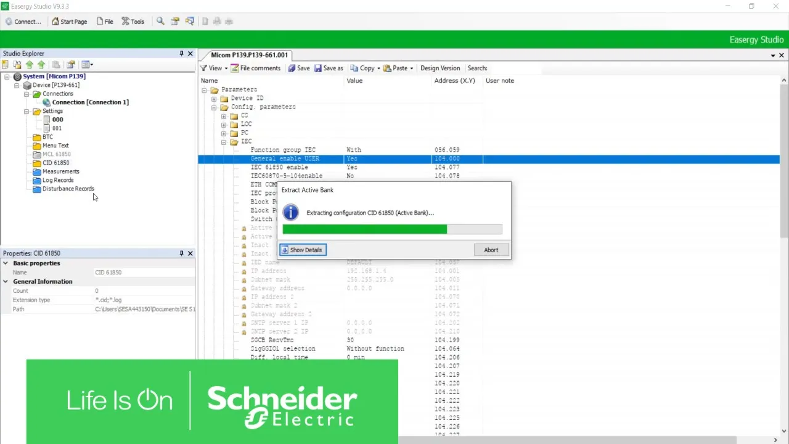Screen dimensions: 789x444
Task: Select settings file 001
Action: pyautogui.click(x=57, y=128)
